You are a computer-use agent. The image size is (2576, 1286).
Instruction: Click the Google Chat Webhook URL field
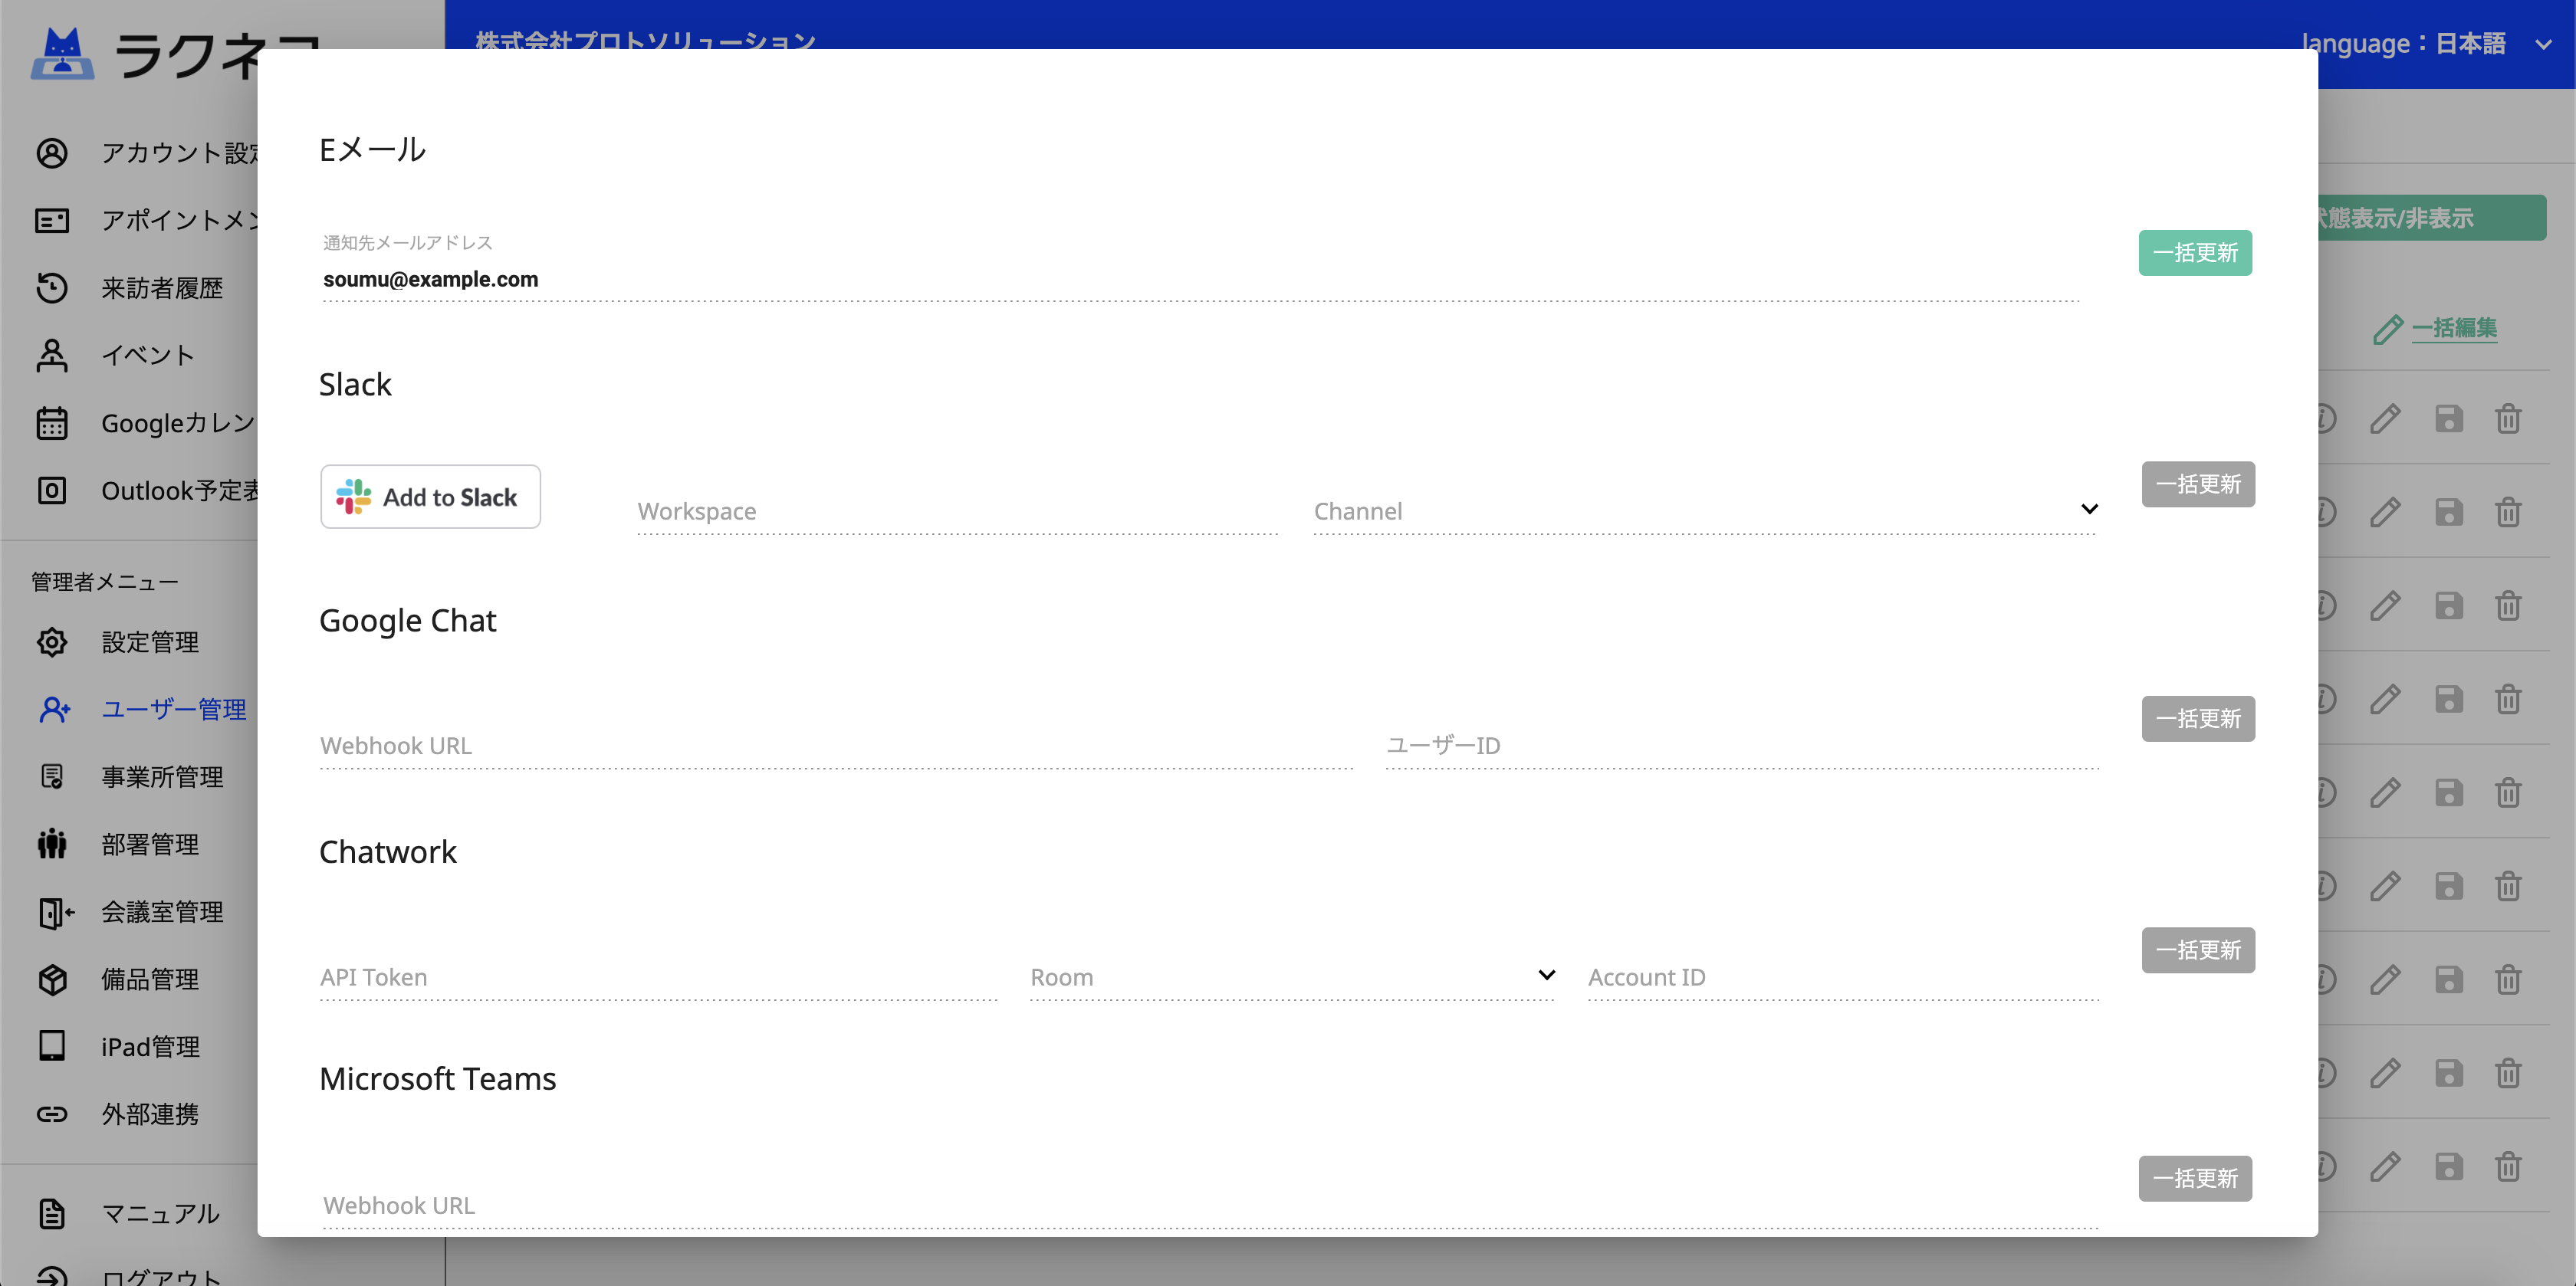point(836,746)
